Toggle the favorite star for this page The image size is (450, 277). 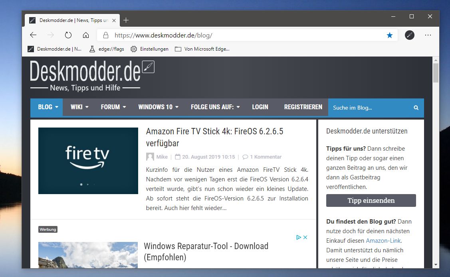389,35
